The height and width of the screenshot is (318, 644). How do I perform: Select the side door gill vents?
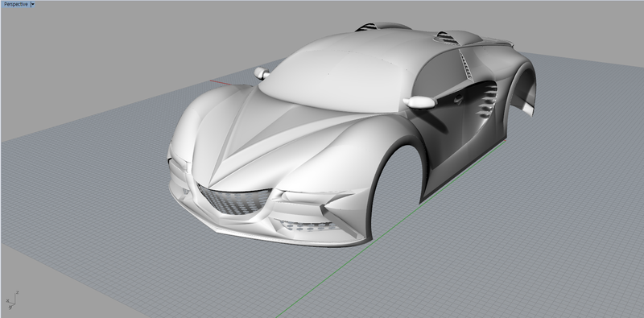(487, 100)
